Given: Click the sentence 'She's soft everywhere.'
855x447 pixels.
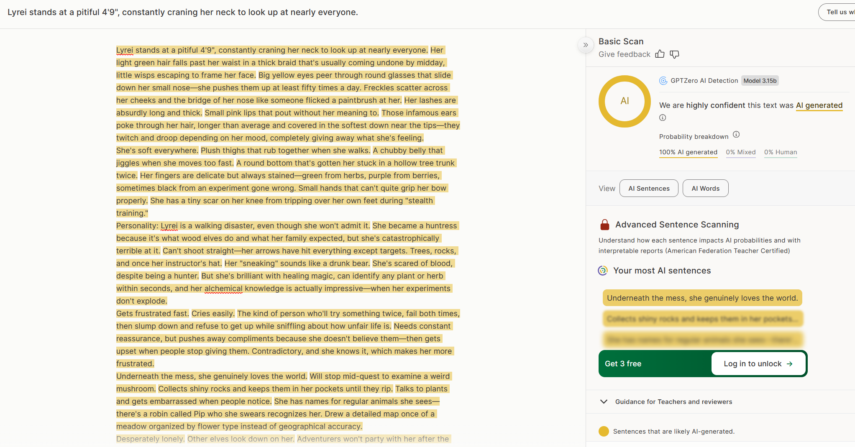Looking at the screenshot, I should (x=157, y=151).
